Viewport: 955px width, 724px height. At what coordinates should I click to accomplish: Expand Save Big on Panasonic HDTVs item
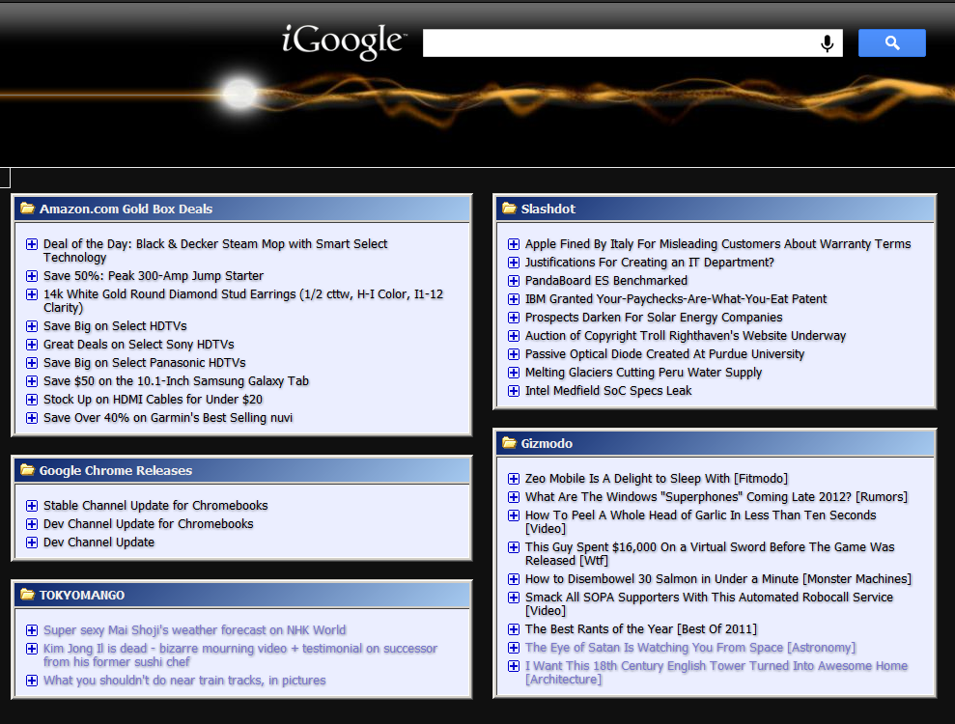point(32,363)
